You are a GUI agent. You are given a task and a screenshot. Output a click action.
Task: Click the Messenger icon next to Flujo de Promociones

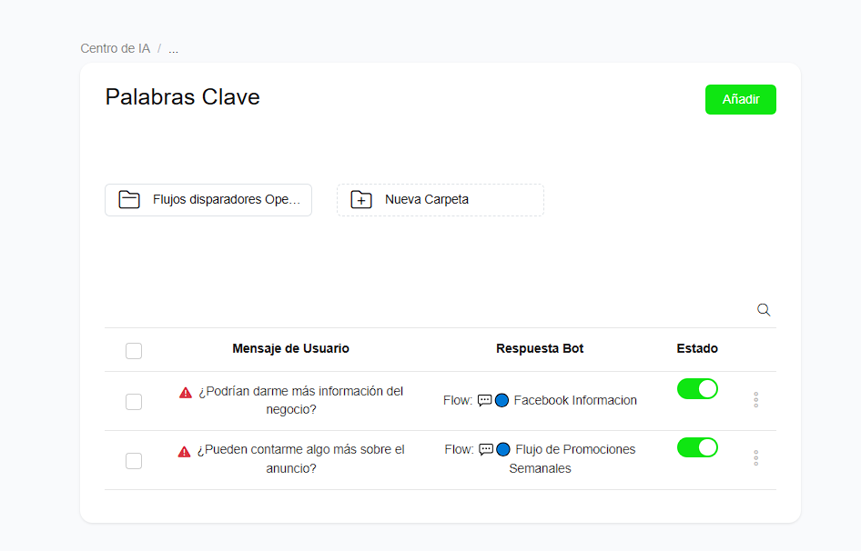[501, 448]
